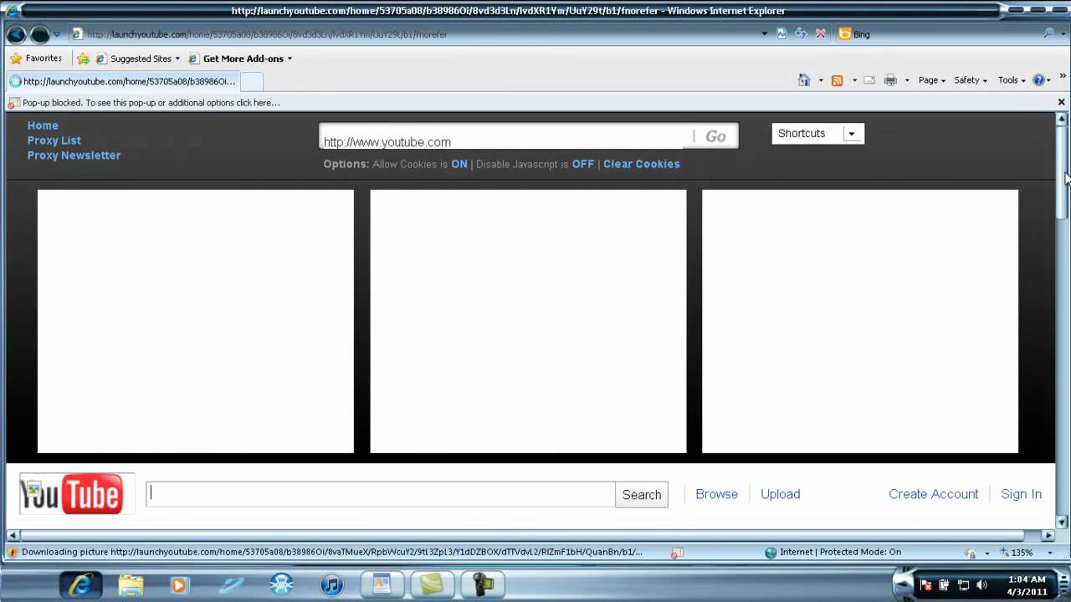Open the Safety menu
This screenshot has height=602, width=1071.
[971, 80]
